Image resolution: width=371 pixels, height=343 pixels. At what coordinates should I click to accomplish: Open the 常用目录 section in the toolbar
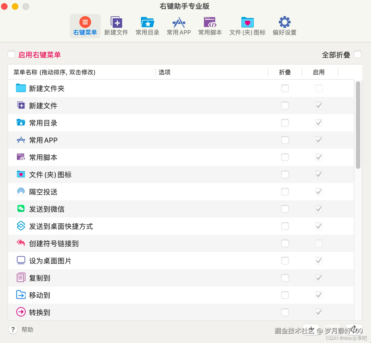click(147, 26)
